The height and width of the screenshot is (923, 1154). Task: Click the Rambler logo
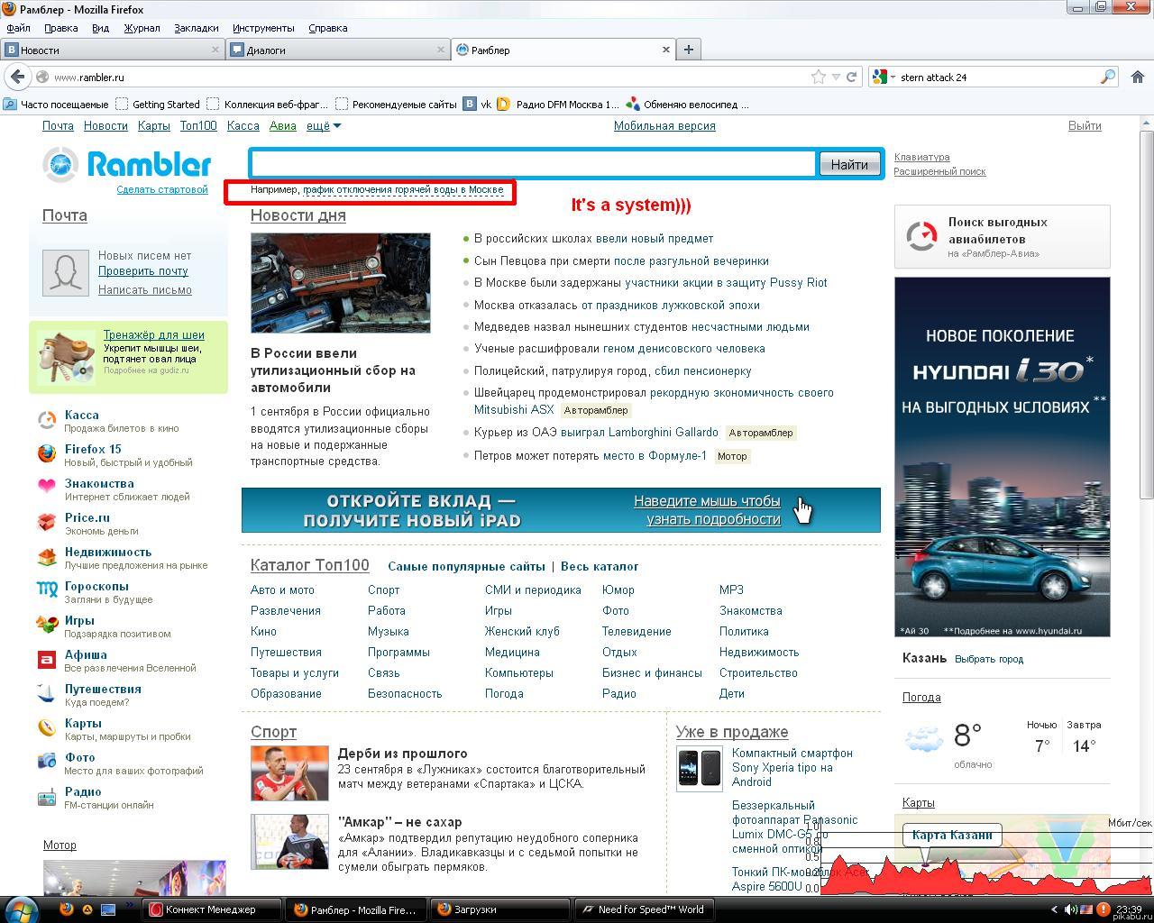[127, 163]
